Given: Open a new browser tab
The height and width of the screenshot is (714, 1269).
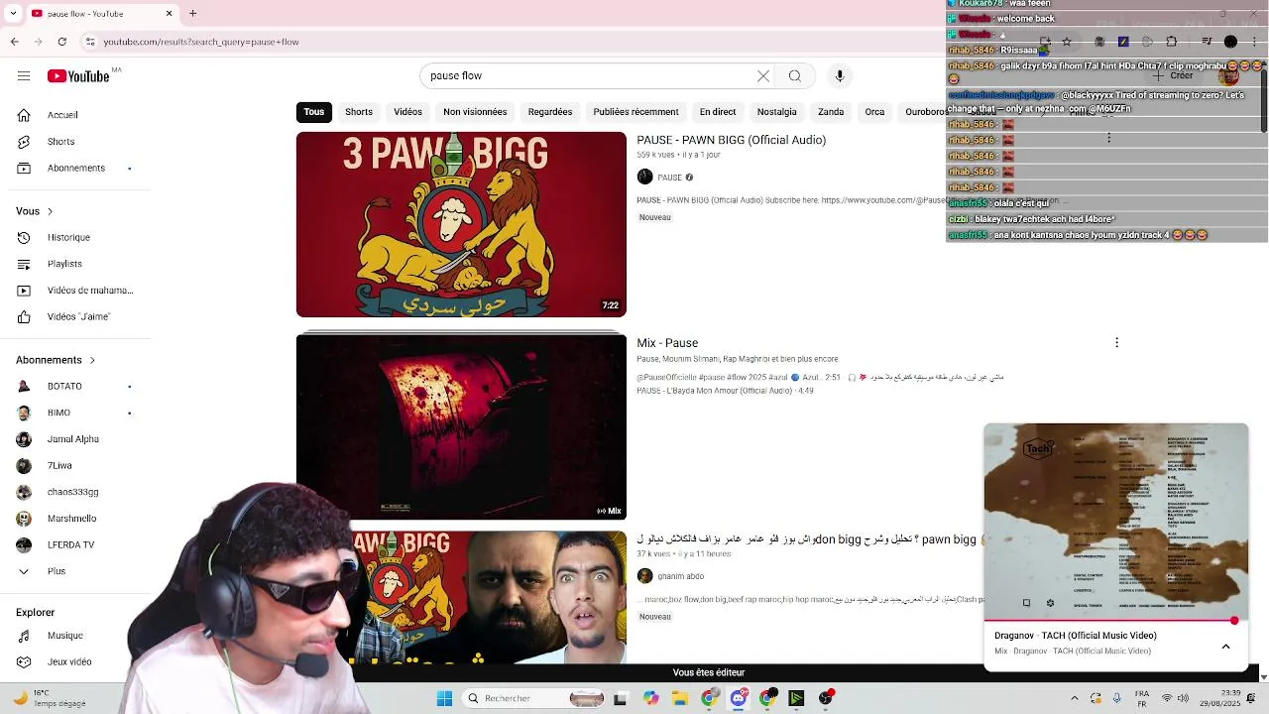Looking at the screenshot, I should tap(192, 13).
